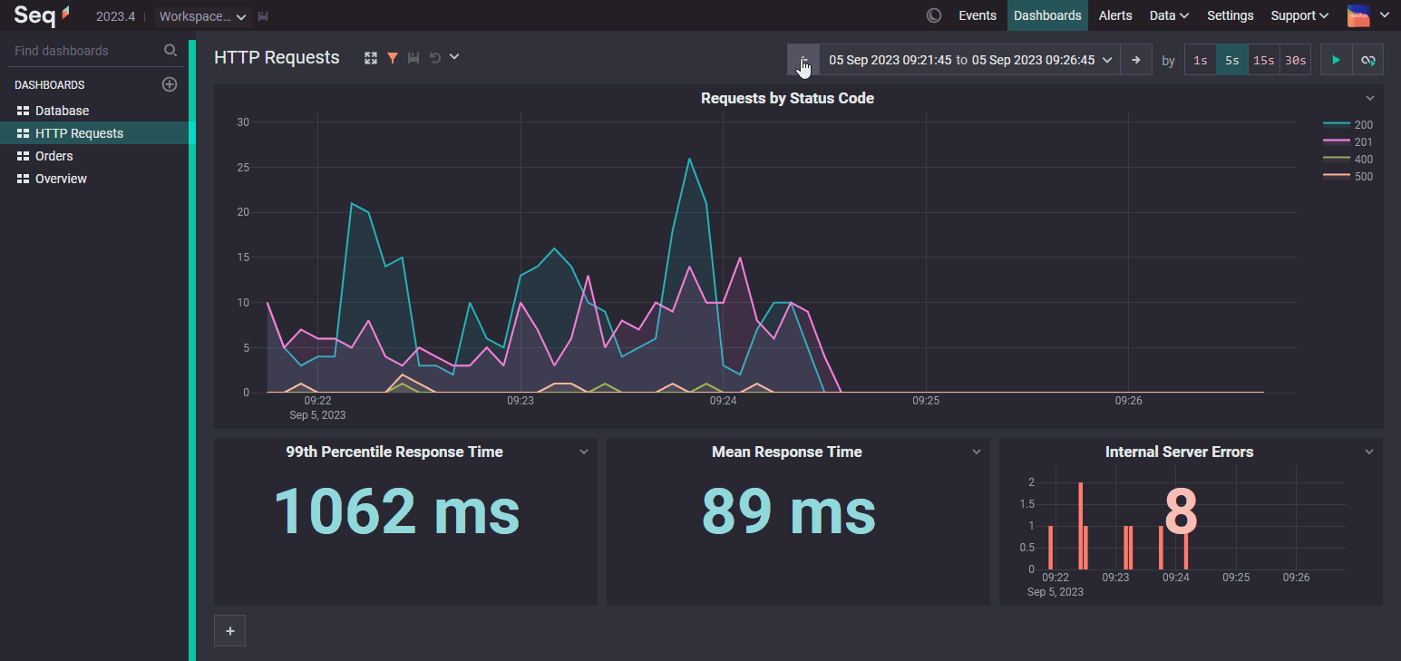Image resolution: width=1401 pixels, height=661 pixels.
Task: Click the Requests by Status Code title
Action: coord(787,98)
